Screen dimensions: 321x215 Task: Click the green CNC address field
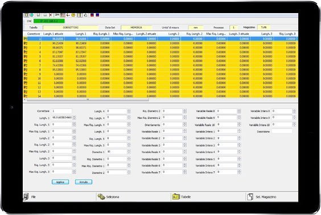(49, 21)
